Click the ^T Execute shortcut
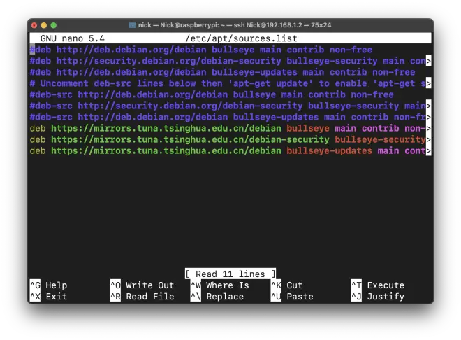461x340 pixels. tap(378, 285)
